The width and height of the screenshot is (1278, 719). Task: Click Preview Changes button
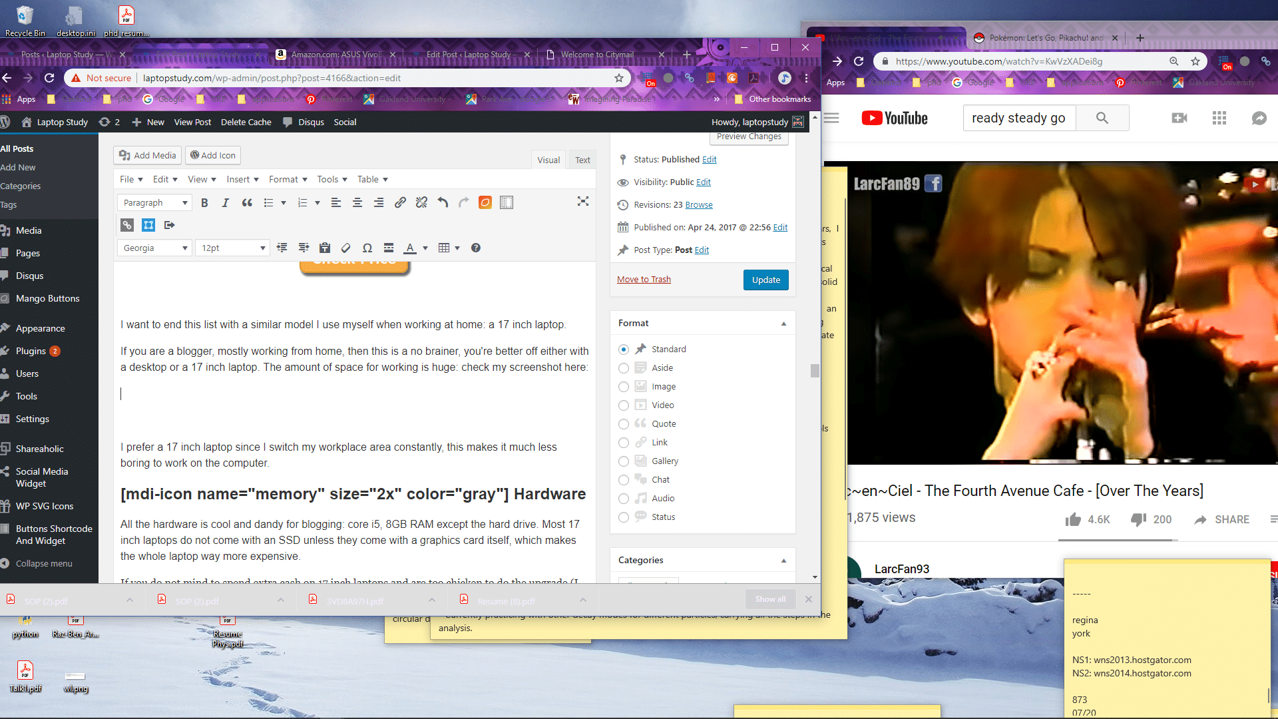point(749,136)
